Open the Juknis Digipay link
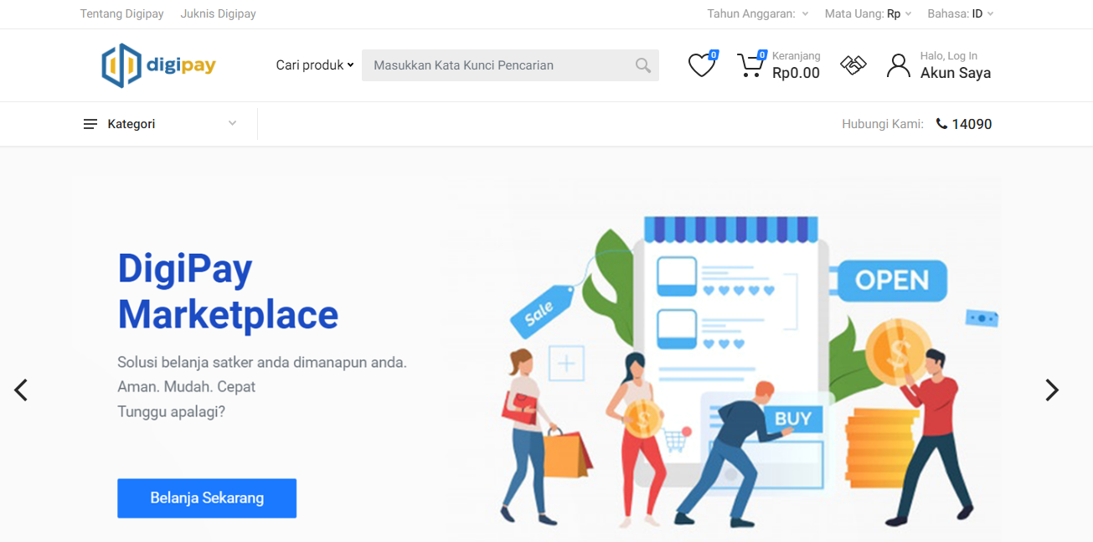This screenshot has width=1093, height=542. pyautogui.click(x=219, y=13)
